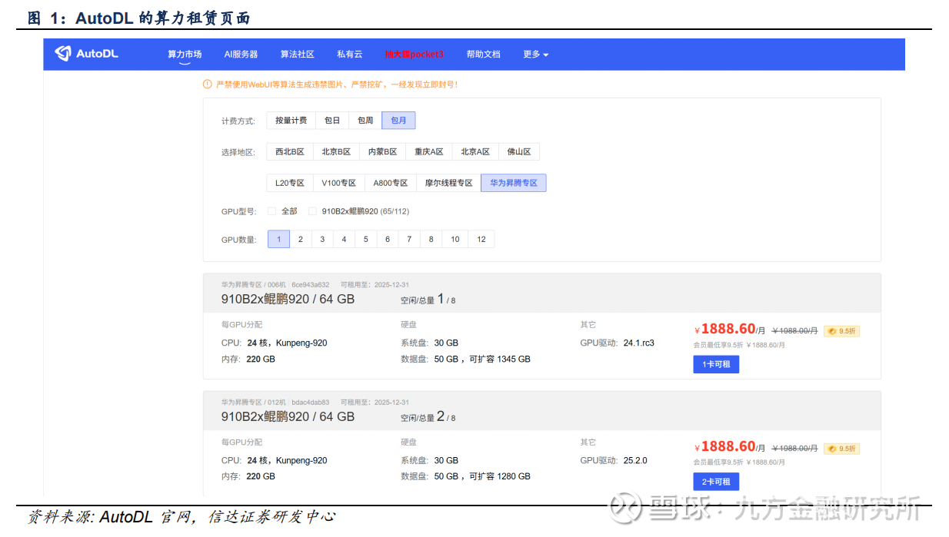Image resolution: width=949 pixels, height=537 pixels.
Task: Select the A800专区 zone
Action: coord(390,183)
